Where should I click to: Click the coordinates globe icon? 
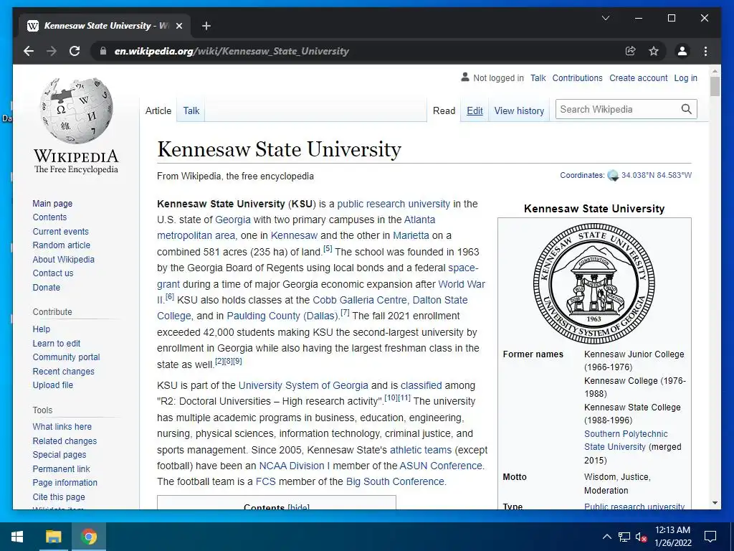[x=613, y=176]
